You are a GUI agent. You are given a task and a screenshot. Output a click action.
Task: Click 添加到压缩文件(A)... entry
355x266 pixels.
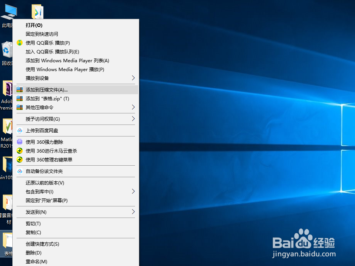[76, 90]
